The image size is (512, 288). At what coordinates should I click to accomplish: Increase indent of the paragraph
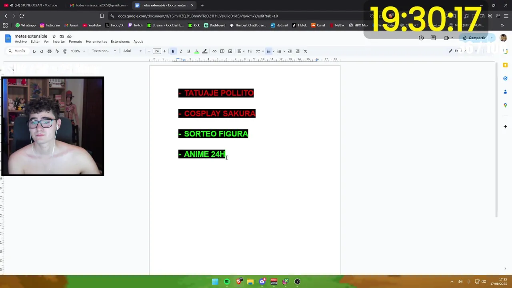298,51
